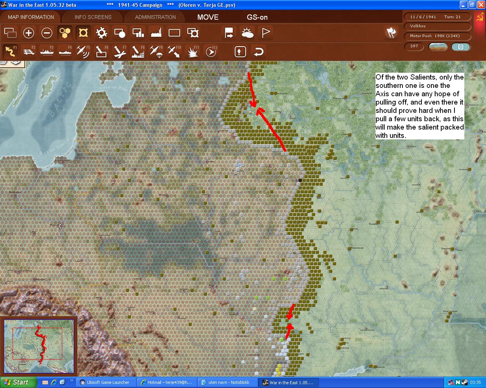Select the F8 bomb city mode
This screenshot has height=388, width=486.
click(138, 51)
